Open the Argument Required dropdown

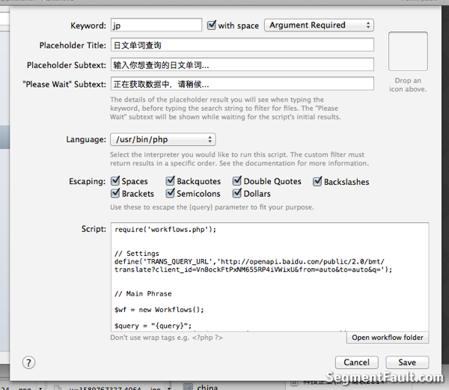[x=319, y=25]
